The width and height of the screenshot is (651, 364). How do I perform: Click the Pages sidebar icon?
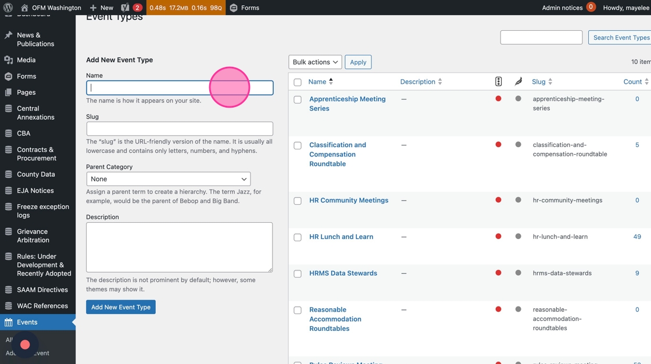(x=8, y=92)
